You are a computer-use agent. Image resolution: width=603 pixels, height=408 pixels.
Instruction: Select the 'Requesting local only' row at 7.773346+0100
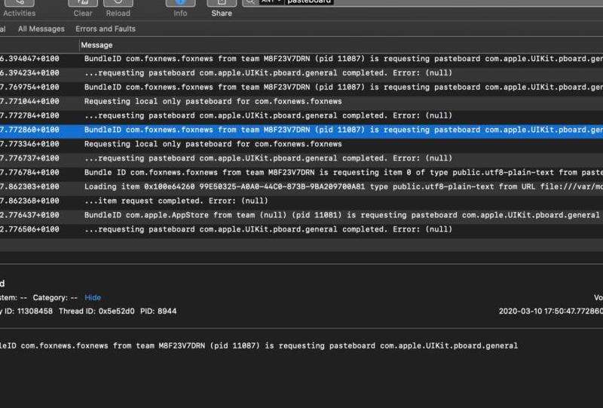[301, 144]
